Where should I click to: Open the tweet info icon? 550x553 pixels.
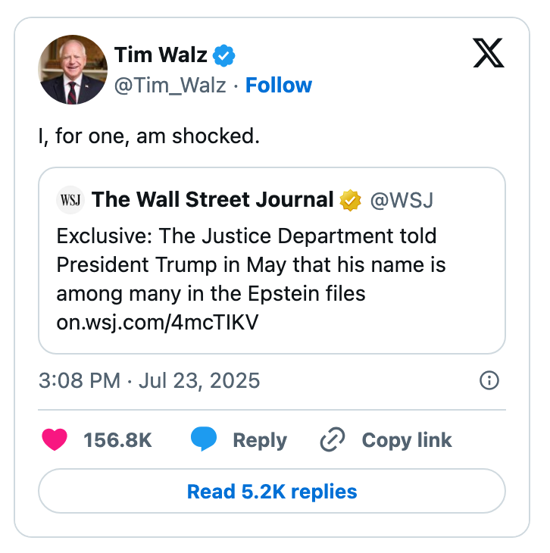(x=489, y=380)
